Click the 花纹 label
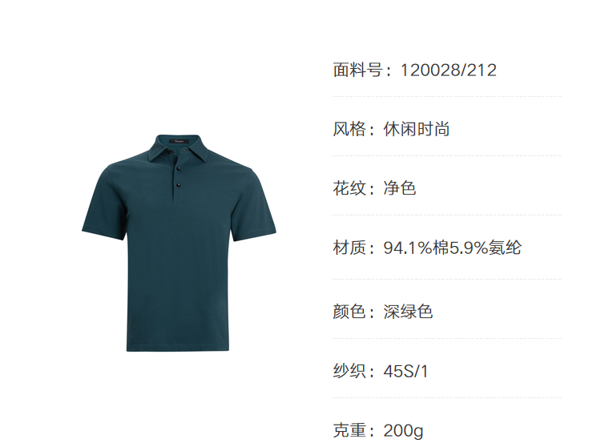This screenshot has width=601, height=447. pos(349,188)
